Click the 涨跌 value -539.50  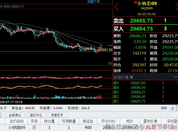(139, 42)
